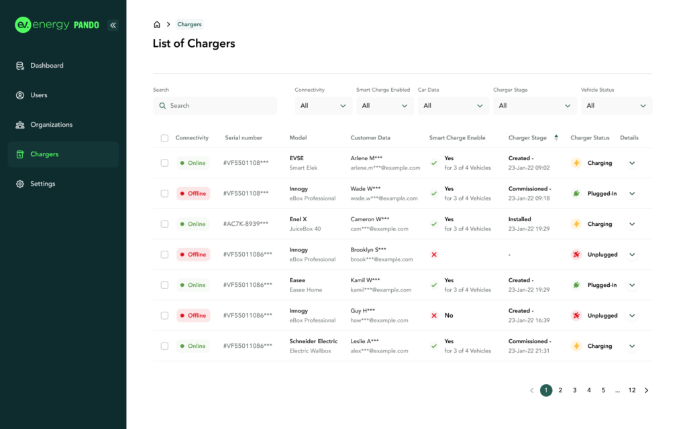Click the Plugged-In icon in Wade's row
687x429 pixels.
pos(576,194)
